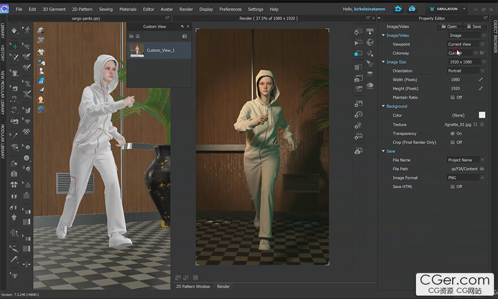
Task: Toggle the blue textured surface display icon
Action: (x=41, y=80)
